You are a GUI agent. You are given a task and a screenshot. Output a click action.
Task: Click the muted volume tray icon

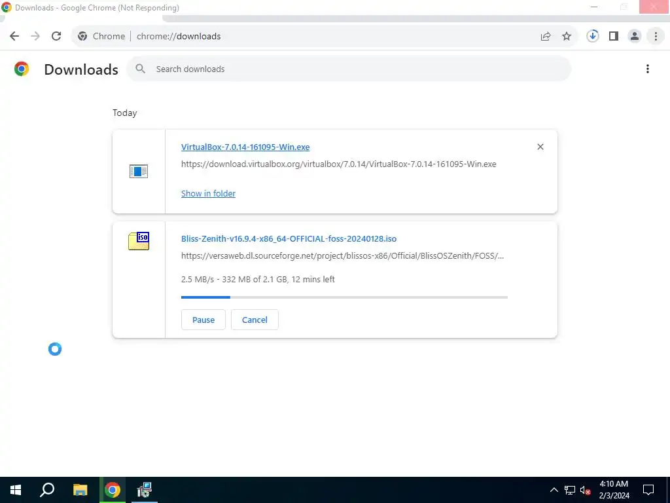tap(586, 490)
